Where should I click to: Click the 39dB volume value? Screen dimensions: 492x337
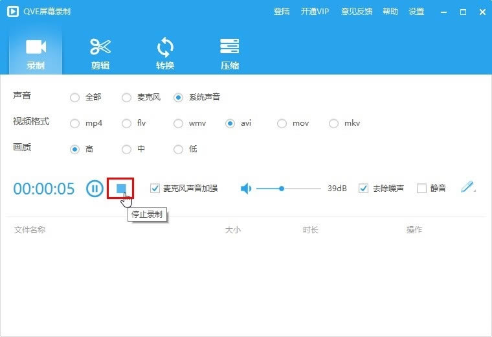(x=337, y=188)
